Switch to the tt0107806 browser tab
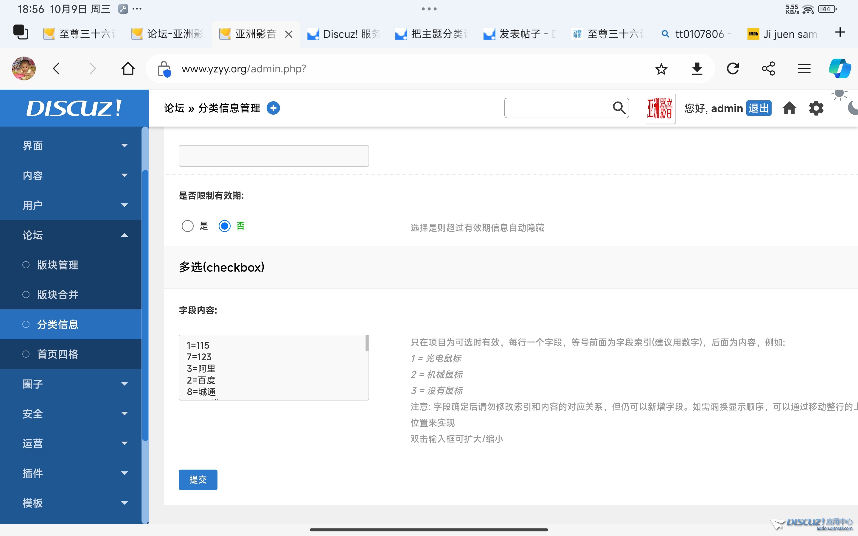The width and height of the screenshot is (858, 536). (x=695, y=34)
